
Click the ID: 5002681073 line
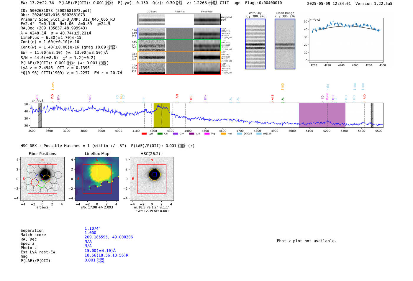56,11
